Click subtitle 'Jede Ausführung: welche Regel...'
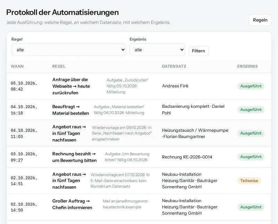 88,23
